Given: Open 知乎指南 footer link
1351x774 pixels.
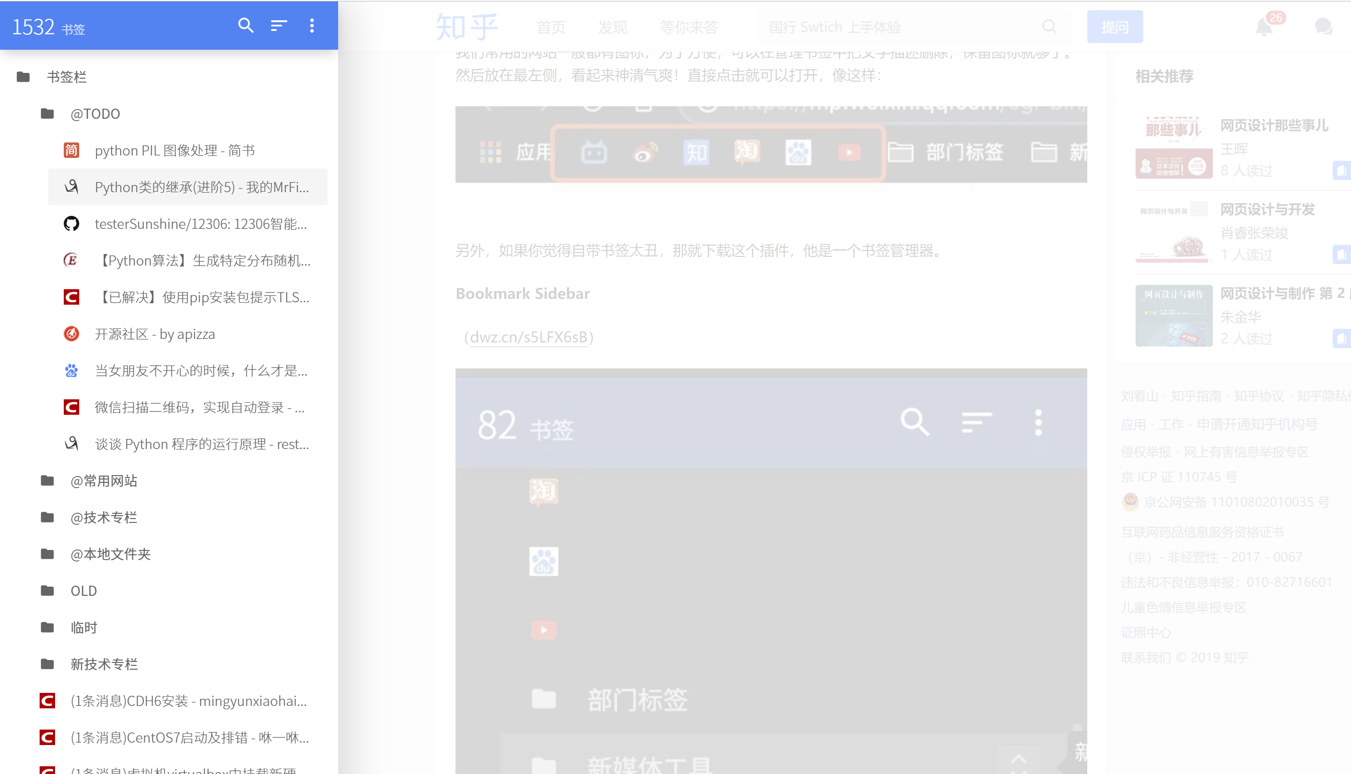Looking at the screenshot, I should [1196, 396].
